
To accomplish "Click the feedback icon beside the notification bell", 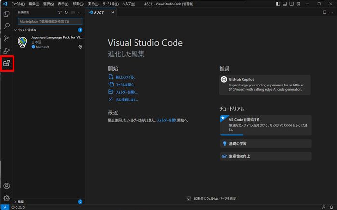I will (324, 207).
